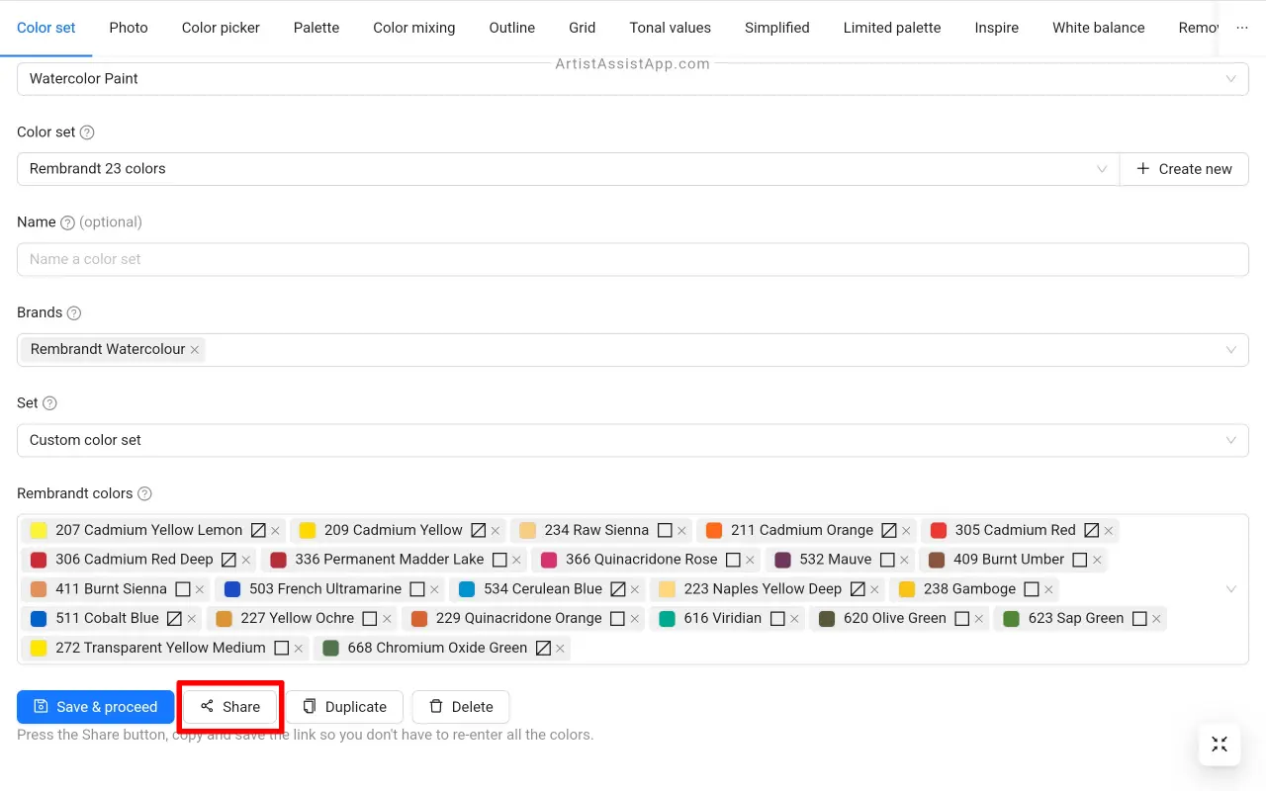Toggle opacity box for 366 Quinacridone Rose

coord(733,560)
